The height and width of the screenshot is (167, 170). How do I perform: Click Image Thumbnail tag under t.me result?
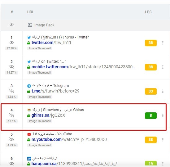[40, 97]
